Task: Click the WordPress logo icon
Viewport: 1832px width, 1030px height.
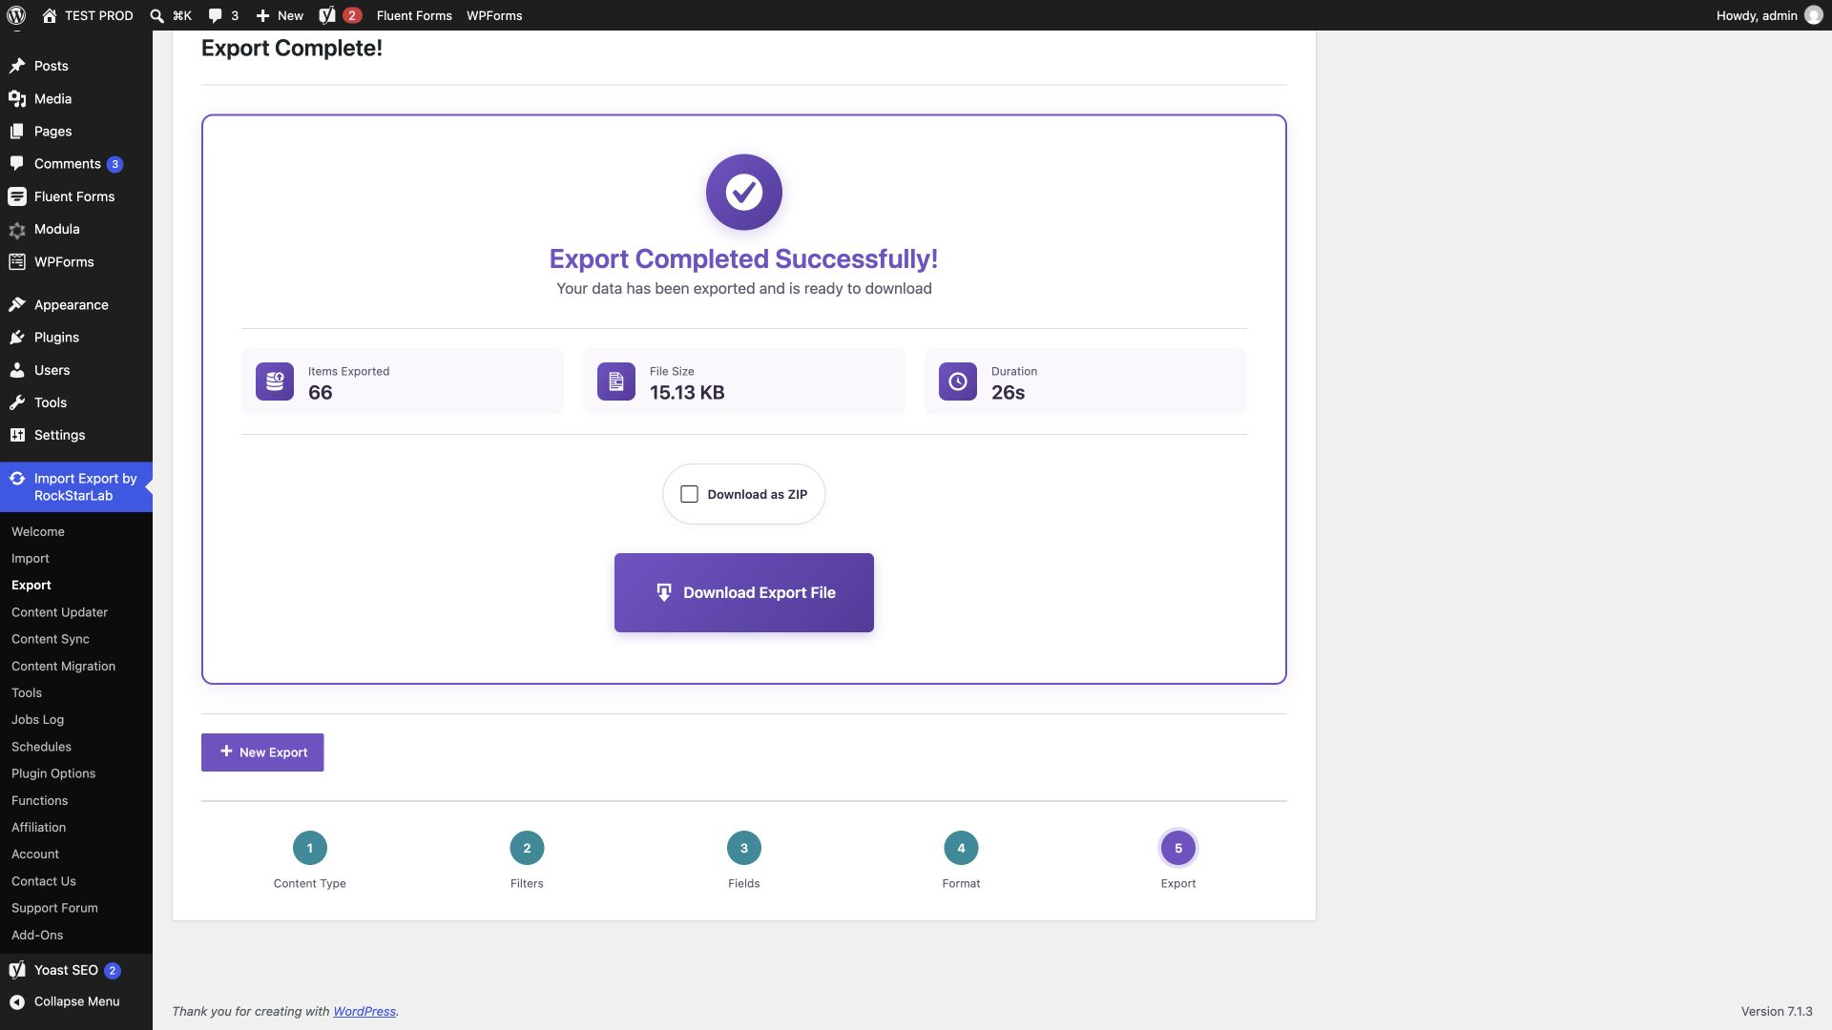Action: click(16, 15)
